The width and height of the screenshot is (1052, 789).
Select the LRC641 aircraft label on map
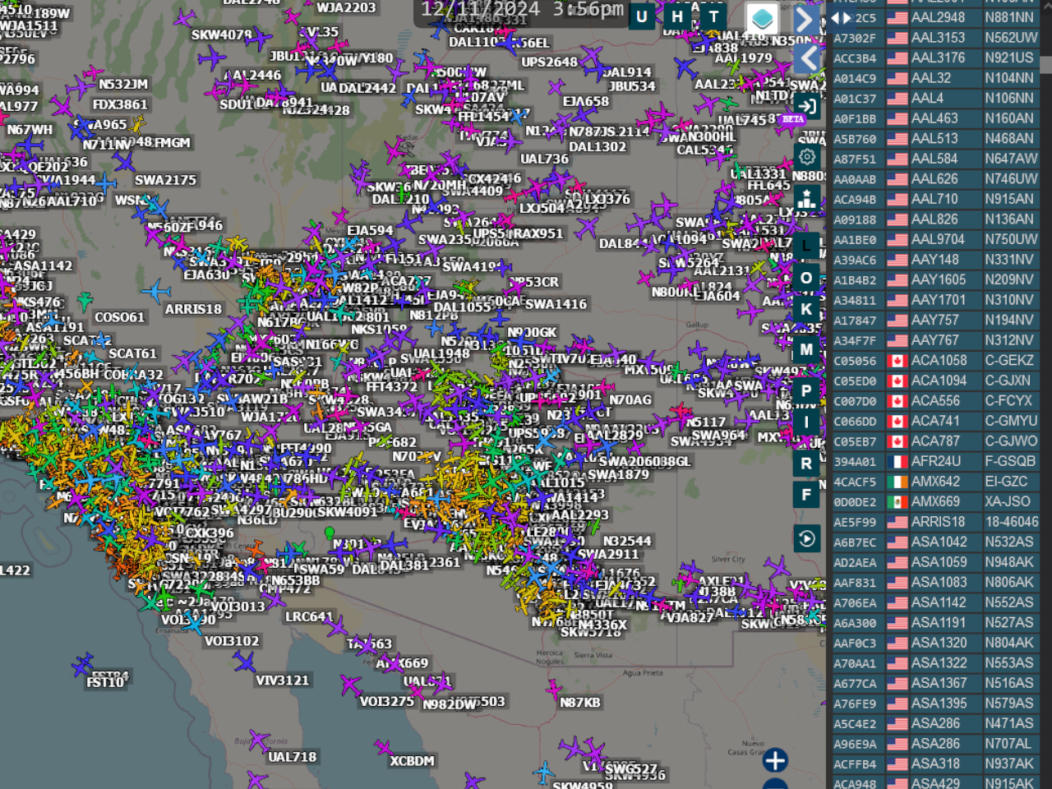coord(309,616)
